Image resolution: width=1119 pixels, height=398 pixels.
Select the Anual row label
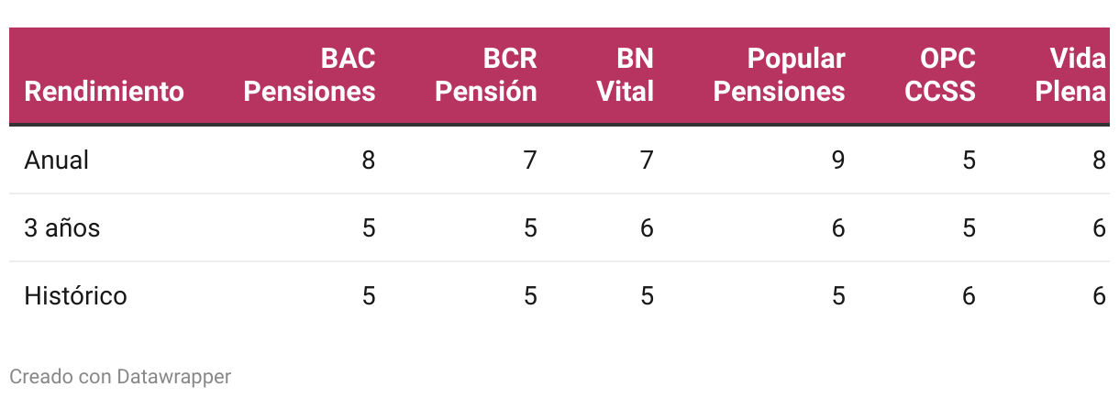(57, 160)
